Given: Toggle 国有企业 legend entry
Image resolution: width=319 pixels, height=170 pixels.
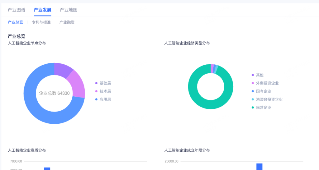Looking at the screenshot, I should (x=263, y=91).
